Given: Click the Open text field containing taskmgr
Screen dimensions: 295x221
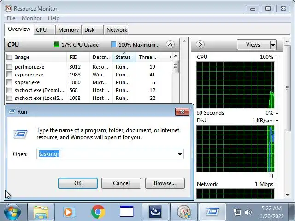Looking at the screenshot, I should 110,154.
